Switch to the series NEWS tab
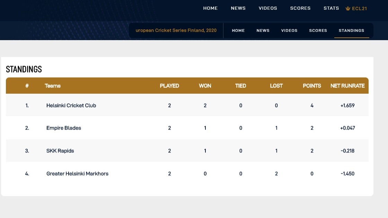388x218 pixels. [263, 30]
